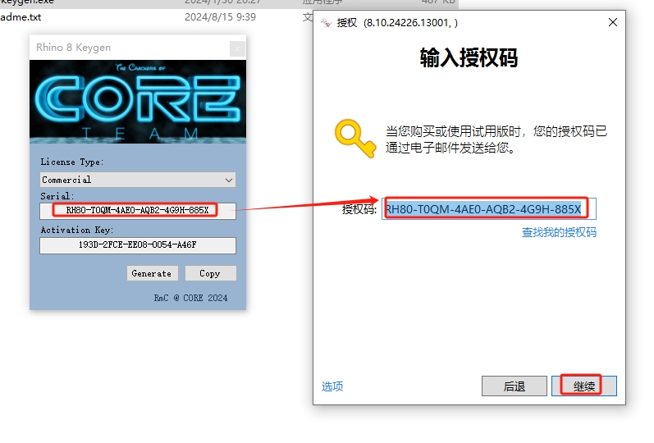Focus the 授权码 input box
This screenshot has height=443, width=654.
(x=490, y=209)
